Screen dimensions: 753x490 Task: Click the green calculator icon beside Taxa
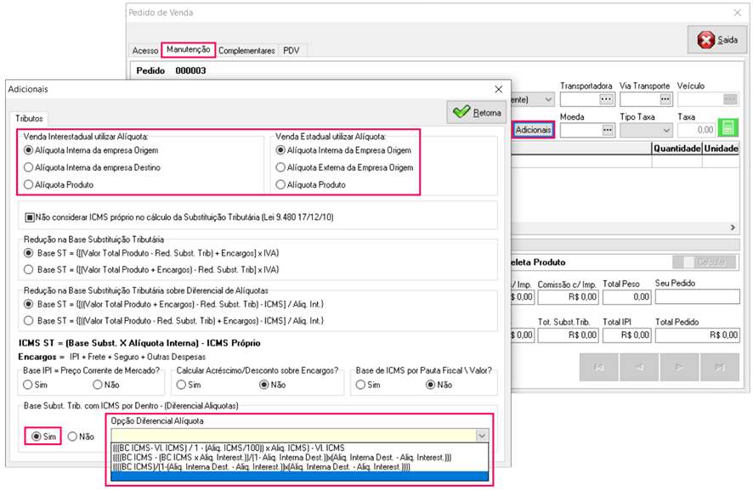[727, 129]
